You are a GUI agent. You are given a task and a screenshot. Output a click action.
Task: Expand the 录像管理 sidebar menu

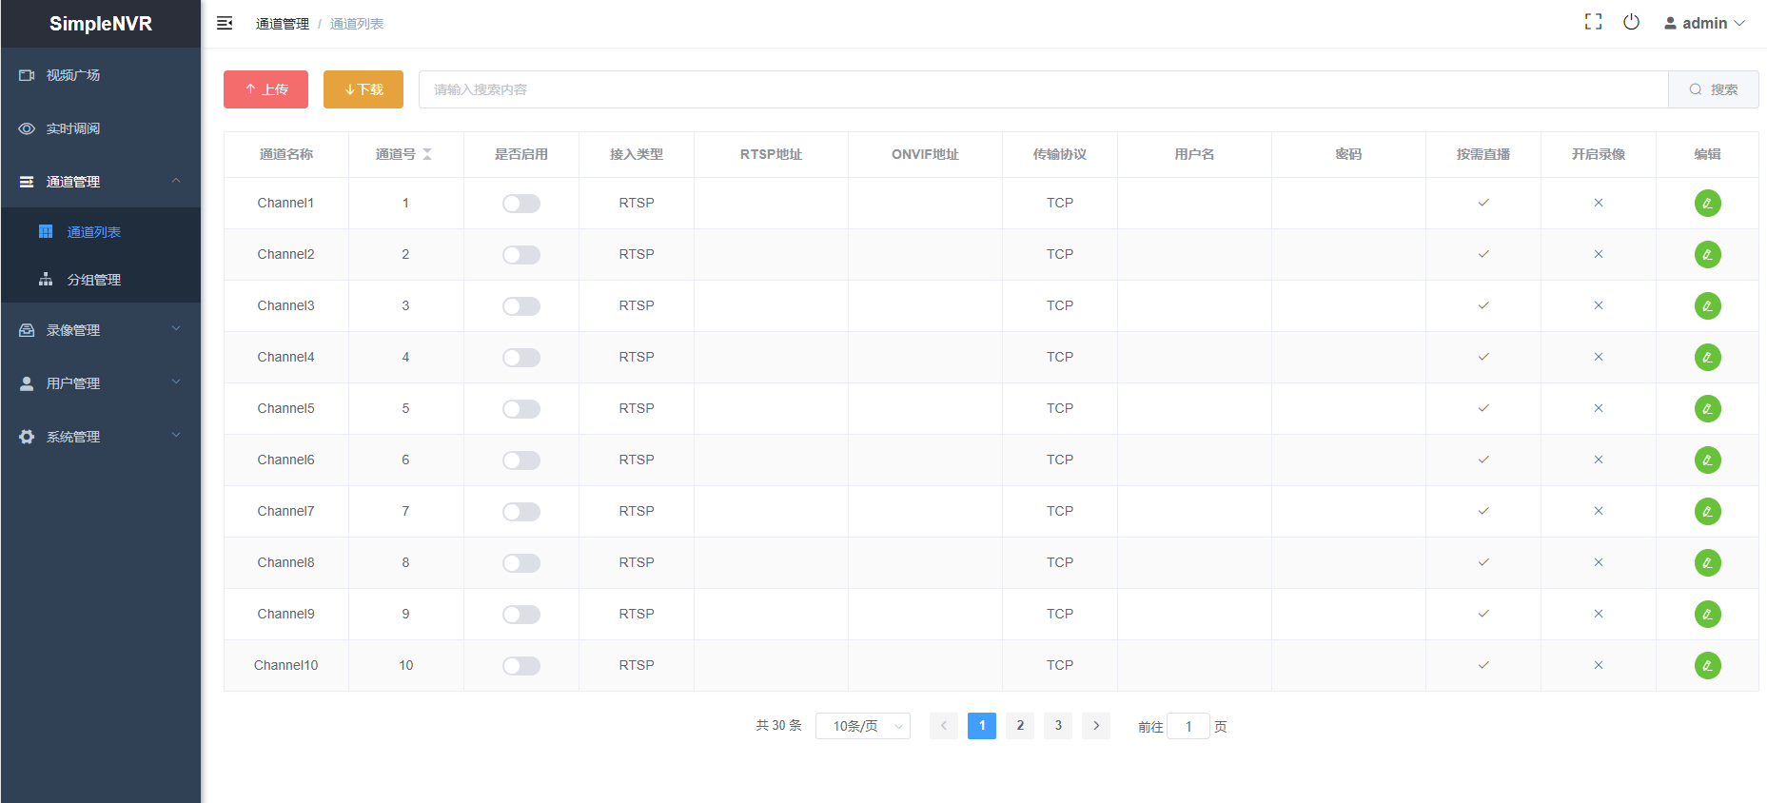(x=100, y=330)
